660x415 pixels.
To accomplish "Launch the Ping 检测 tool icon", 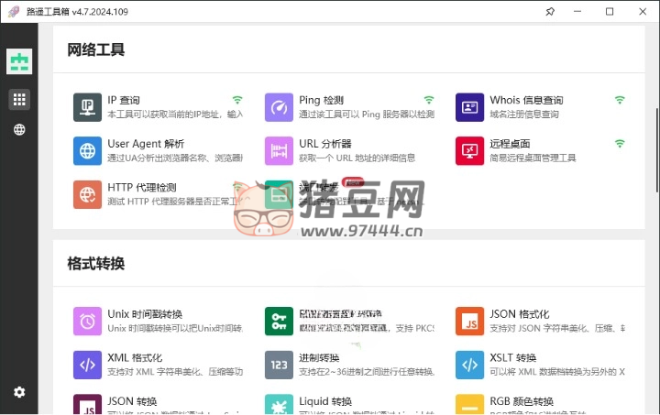I will point(279,107).
